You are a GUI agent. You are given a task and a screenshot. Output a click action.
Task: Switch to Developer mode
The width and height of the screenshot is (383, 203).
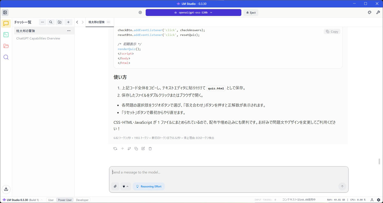click(82, 200)
